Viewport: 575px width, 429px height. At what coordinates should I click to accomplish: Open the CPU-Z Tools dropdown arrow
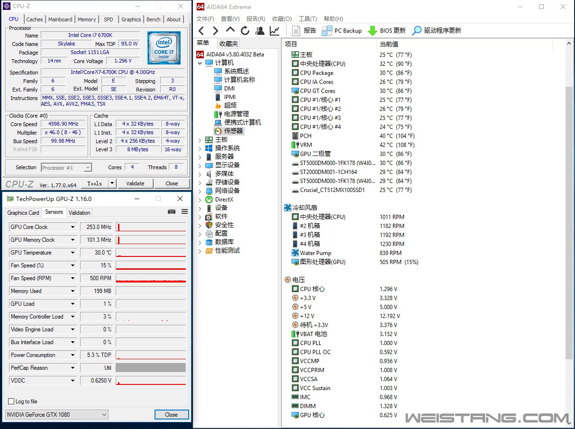pyautogui.click(x=112, y=183)
